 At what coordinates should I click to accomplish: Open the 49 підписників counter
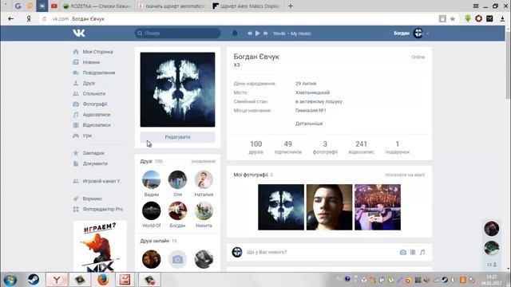point(287,147)
